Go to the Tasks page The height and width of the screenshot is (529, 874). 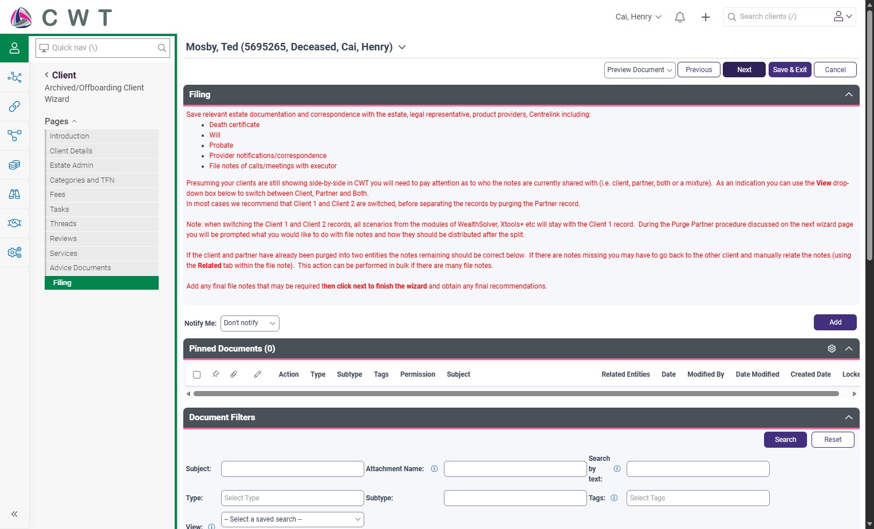tap(102, 210)
